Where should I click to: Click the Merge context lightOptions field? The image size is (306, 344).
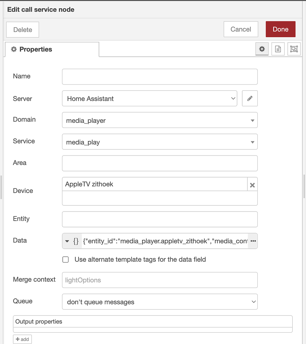tap(160, 280)
